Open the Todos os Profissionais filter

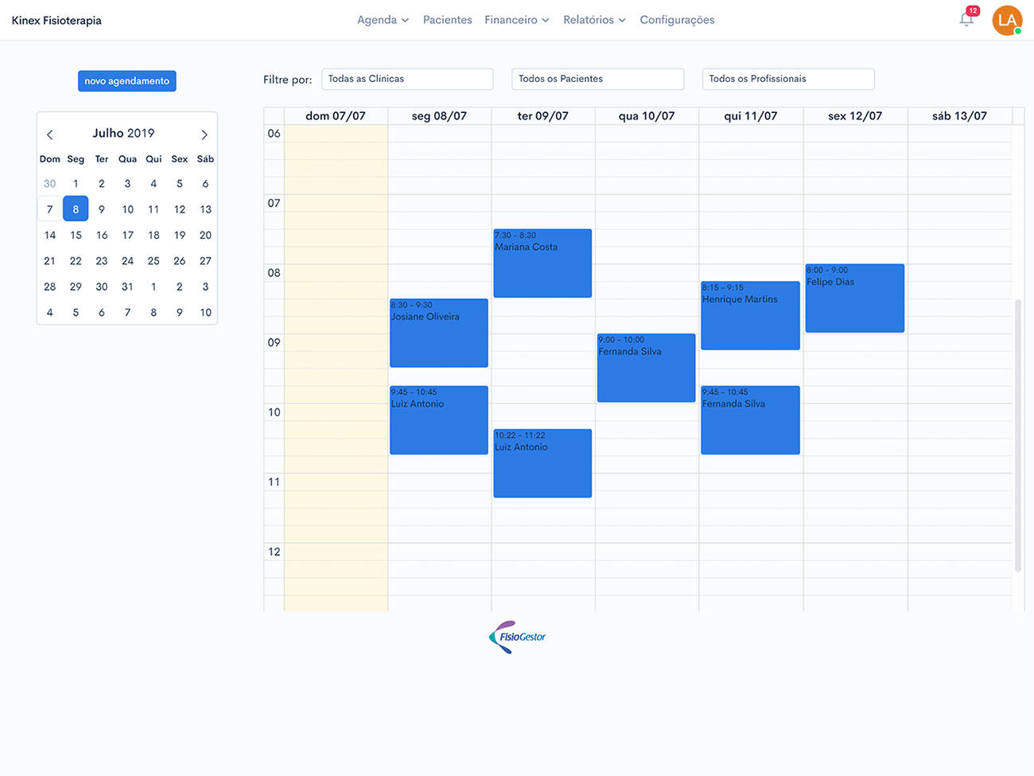point(788,79)
